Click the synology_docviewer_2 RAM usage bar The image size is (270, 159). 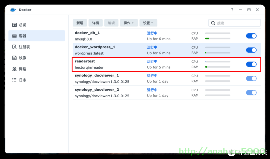[218, 95]
